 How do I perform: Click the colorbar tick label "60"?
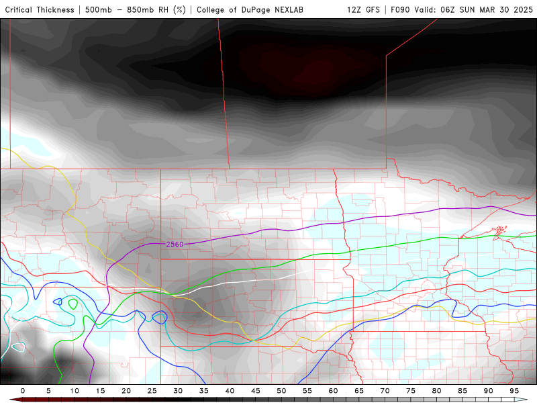coord(333,391)
